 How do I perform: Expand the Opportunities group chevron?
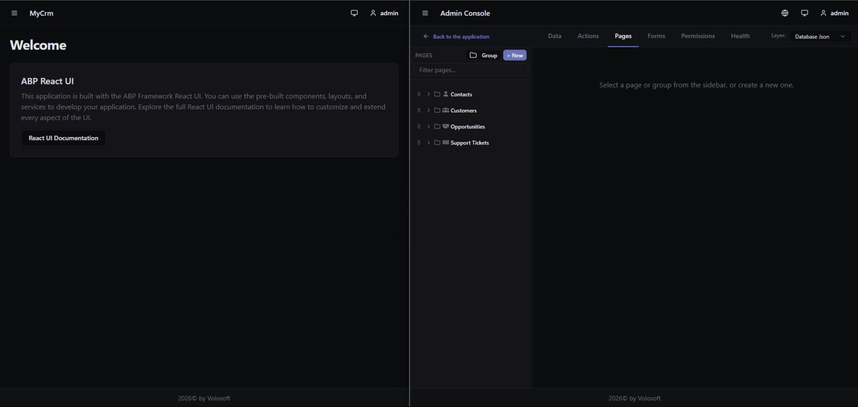click(x=429, y=126)
